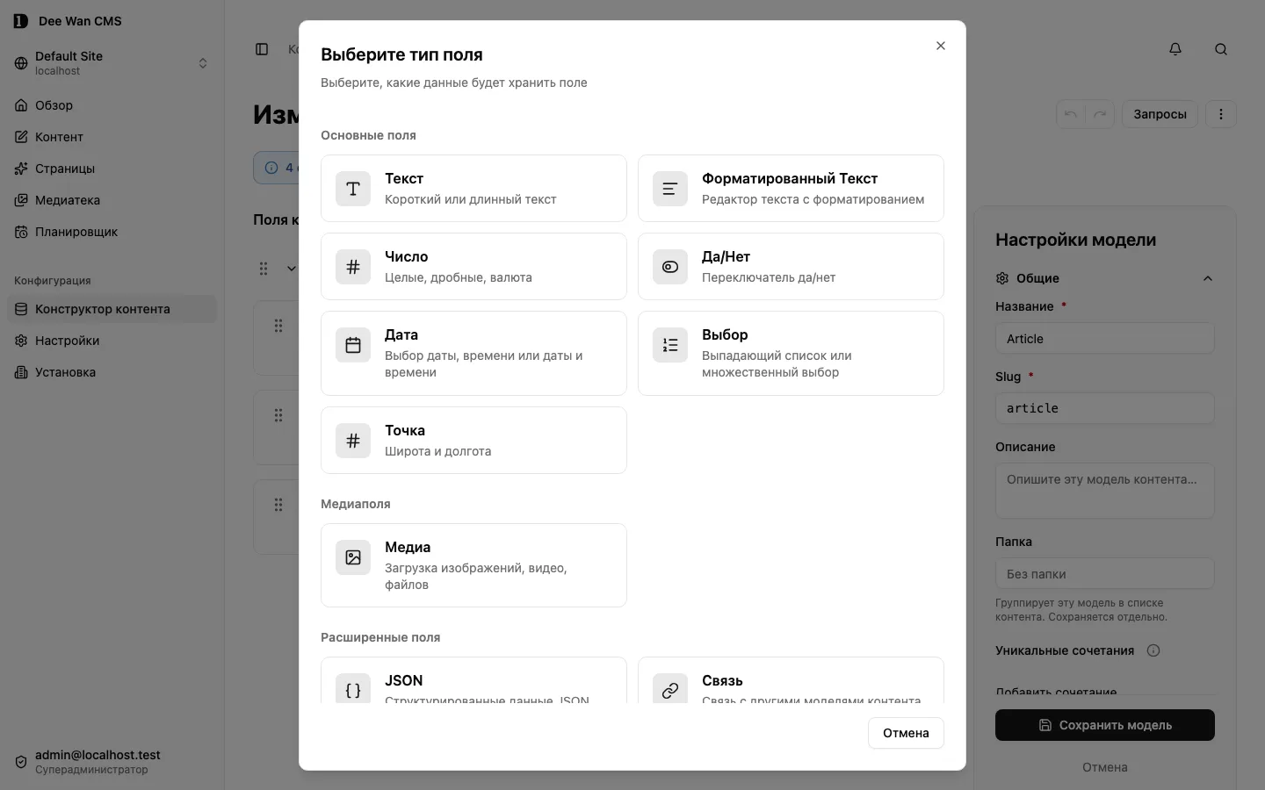Image resolution: width=1265 pixels, height=790 pixels.
Task: Open Настройки in sidebar
Action: (112, 341)
